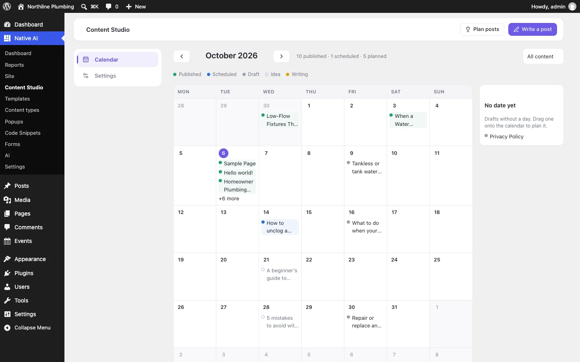Click the Pages icon in sidebar
Screen dimensions: 580x362
click(x=7, y=214)
